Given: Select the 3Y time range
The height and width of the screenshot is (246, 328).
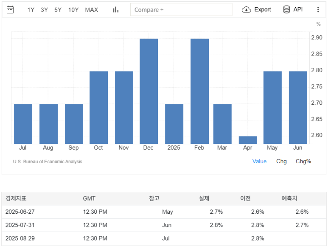Looking at the screenshot, I should pyautogui.click(x=44, y=9).
